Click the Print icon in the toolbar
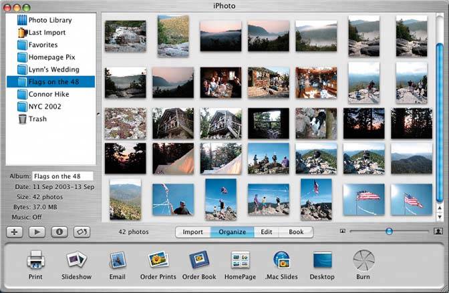449x293 pixels. coord(35,260)
